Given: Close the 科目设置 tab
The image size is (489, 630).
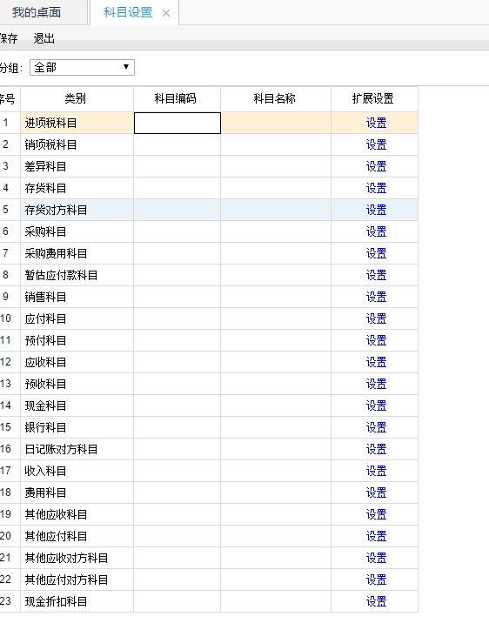Looking at the screenshot, I should [x=166, y=14].
